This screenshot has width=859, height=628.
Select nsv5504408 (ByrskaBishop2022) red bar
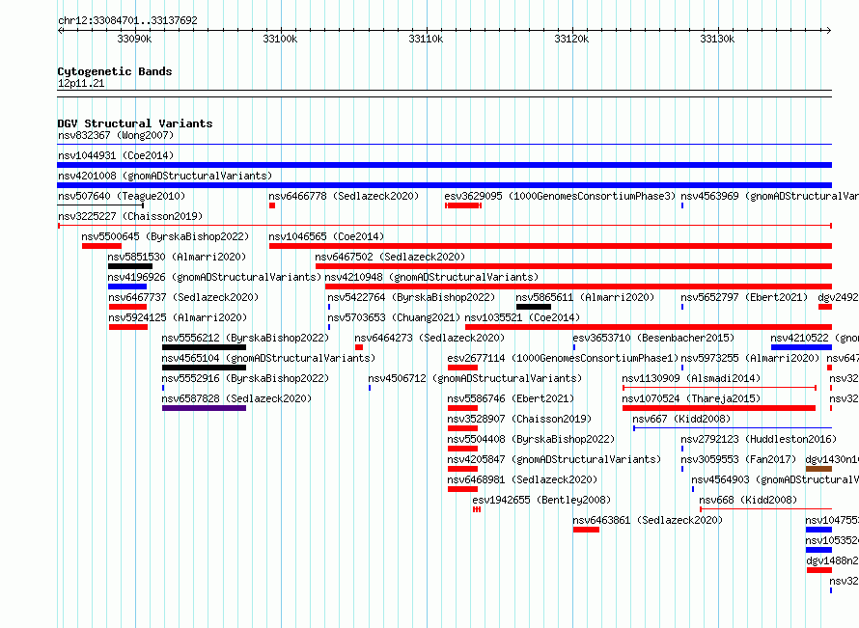click(x=463, y=449)
